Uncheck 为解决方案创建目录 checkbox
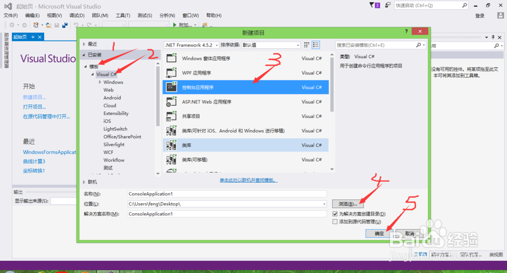 335,214
